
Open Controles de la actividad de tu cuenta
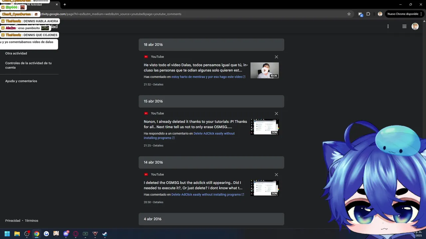tap(28, 65)
